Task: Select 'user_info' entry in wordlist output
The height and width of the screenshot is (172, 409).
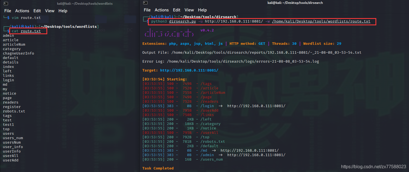Action: pos(13,147)
